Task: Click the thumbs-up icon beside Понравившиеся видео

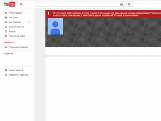Action: click(6, 47)
